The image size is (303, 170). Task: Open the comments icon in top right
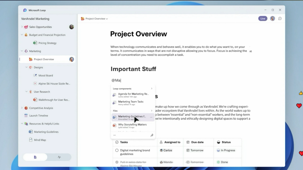[280, 18]
